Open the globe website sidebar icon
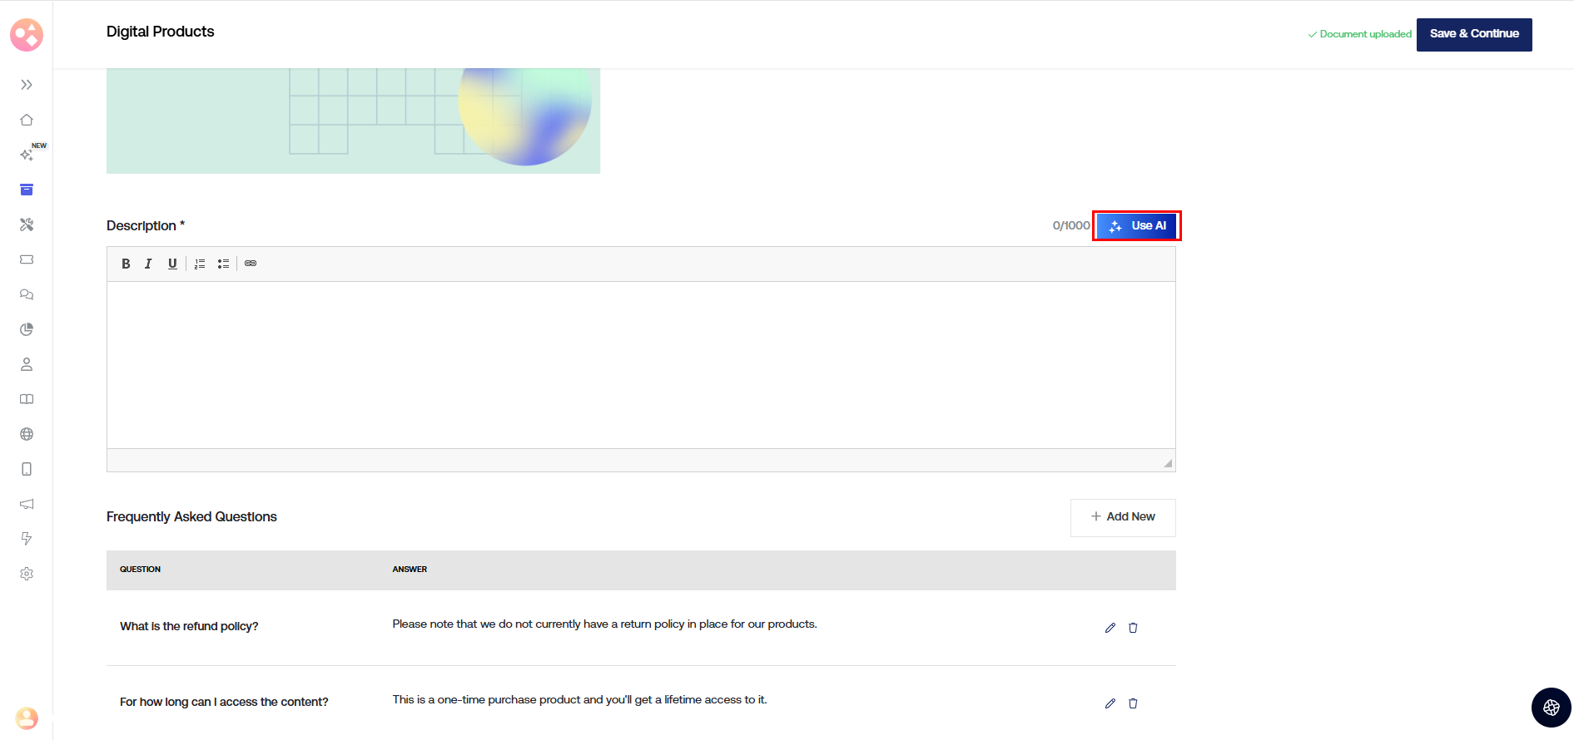The image size is (1574, 740). [27, 434]
